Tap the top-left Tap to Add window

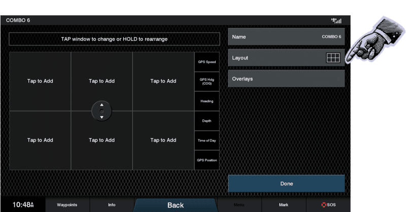coord(40,81)
